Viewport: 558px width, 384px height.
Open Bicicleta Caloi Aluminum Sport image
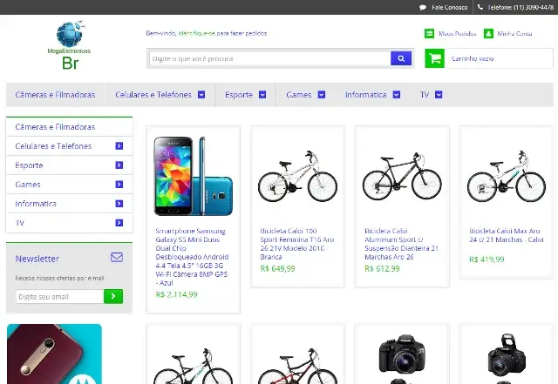tap(402, 177)
